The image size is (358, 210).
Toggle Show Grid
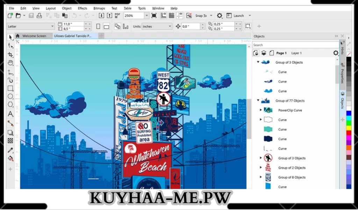coord(171,15)
